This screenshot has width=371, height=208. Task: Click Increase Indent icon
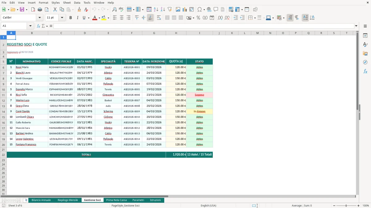click(x=236, y=18)
